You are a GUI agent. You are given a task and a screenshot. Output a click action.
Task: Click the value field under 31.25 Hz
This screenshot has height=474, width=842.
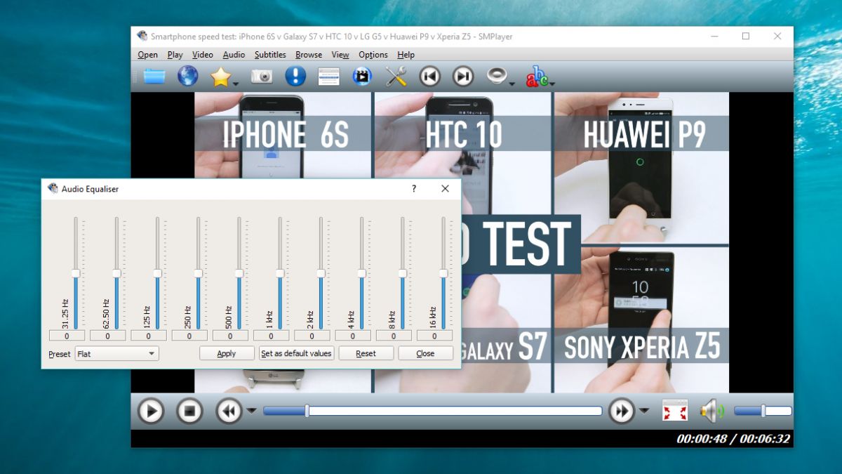67,336
